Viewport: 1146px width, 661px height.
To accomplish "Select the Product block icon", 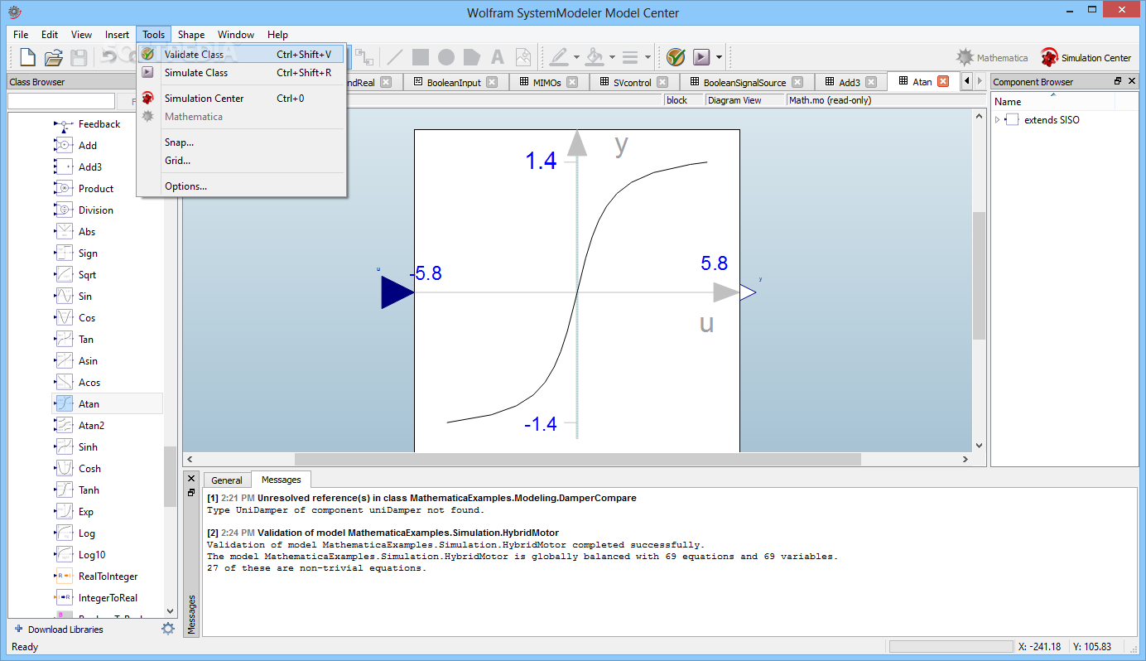I will [65, 189].
